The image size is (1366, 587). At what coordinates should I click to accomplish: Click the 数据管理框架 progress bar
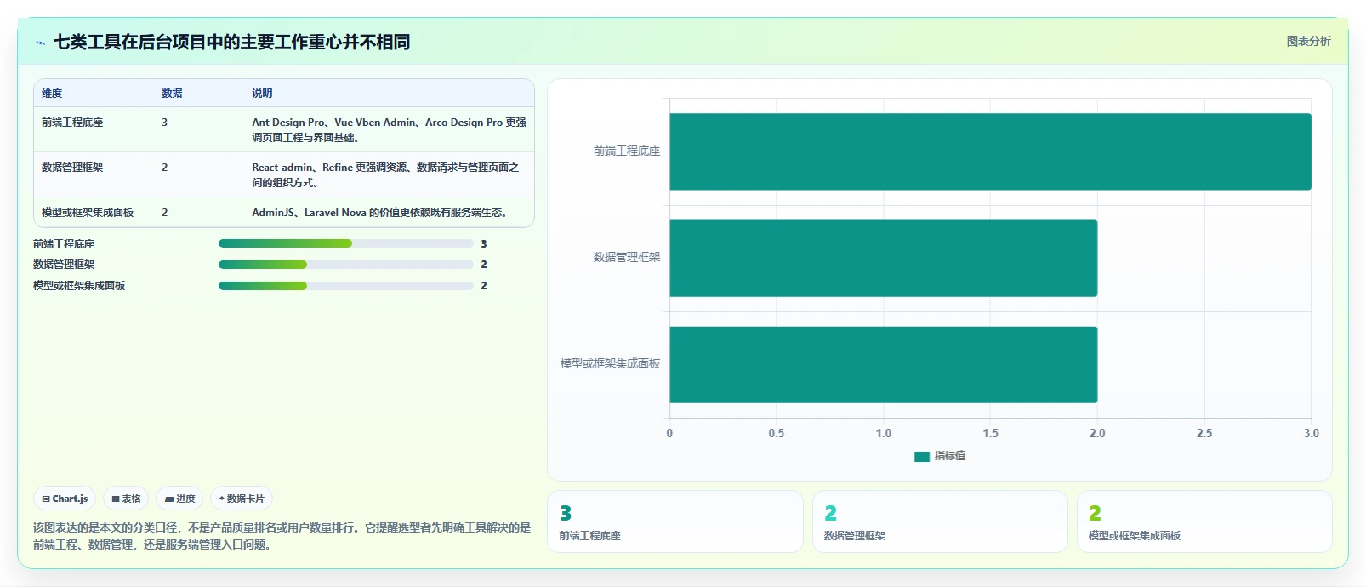point(345,265)
